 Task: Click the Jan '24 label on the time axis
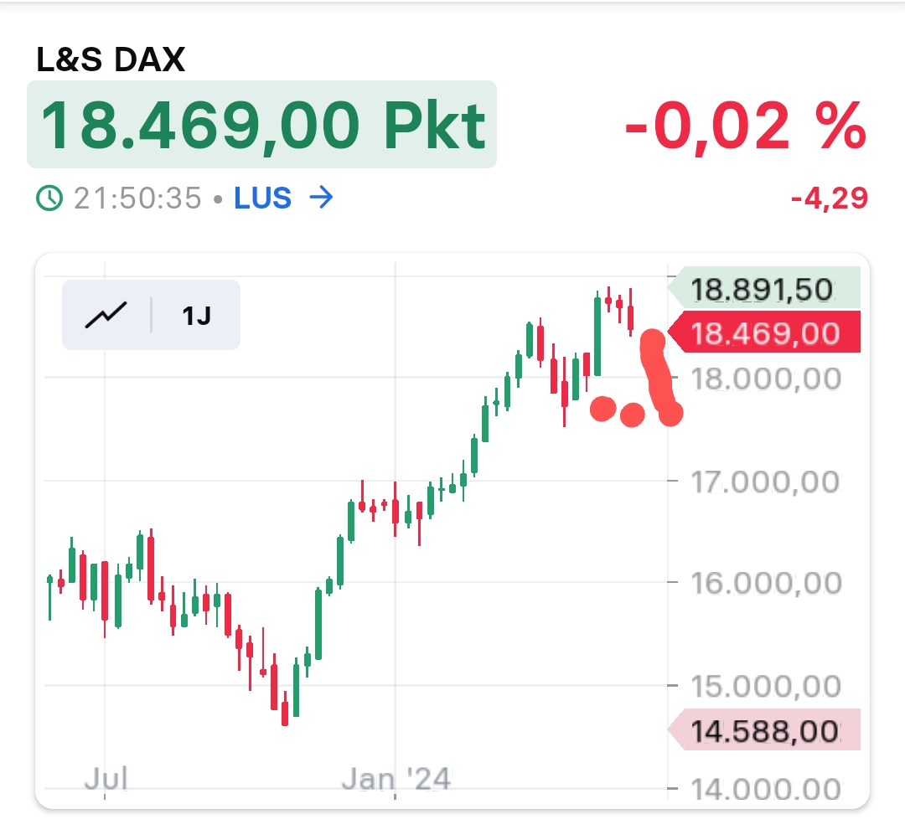click(x=396, y=779)
